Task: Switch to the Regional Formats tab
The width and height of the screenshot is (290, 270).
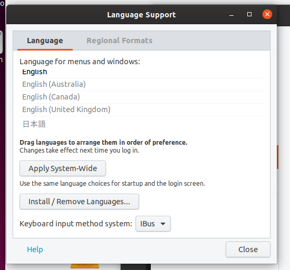Action: tap(119, 41)
